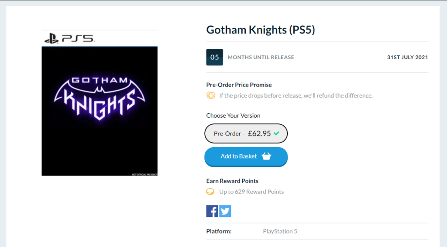447x247 pixels.
Task: Click the PlayStation 5 platform value
Action: point(280,231)
